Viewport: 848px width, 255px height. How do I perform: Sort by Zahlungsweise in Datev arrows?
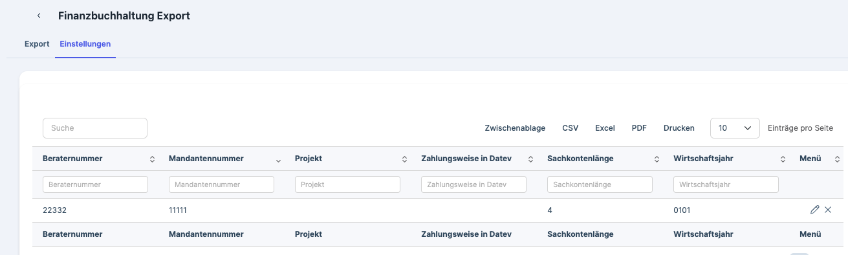coord(530,159)
